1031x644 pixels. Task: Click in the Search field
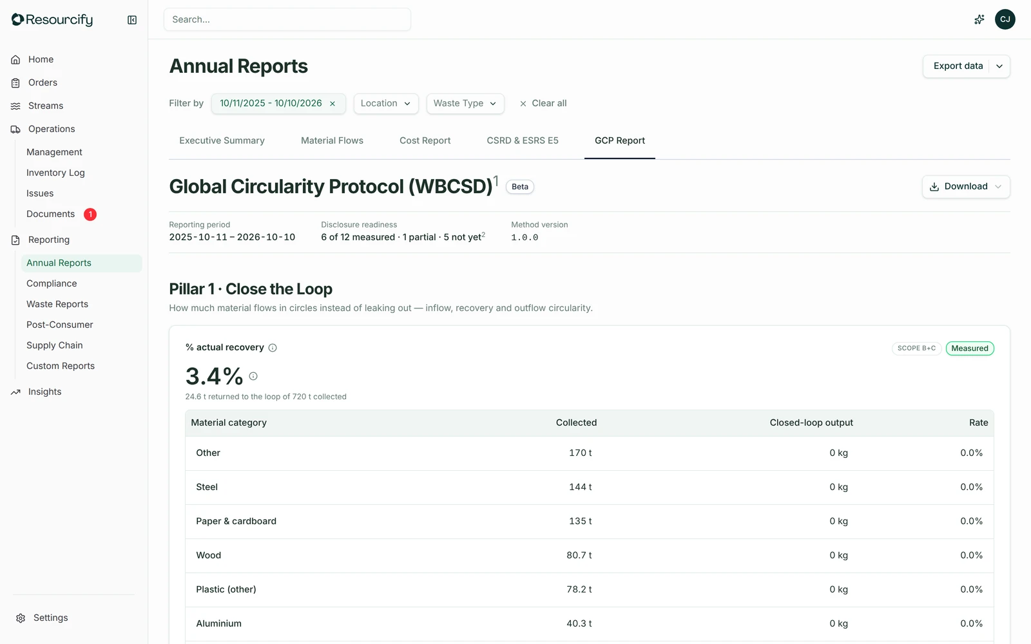tap(287, 19)
